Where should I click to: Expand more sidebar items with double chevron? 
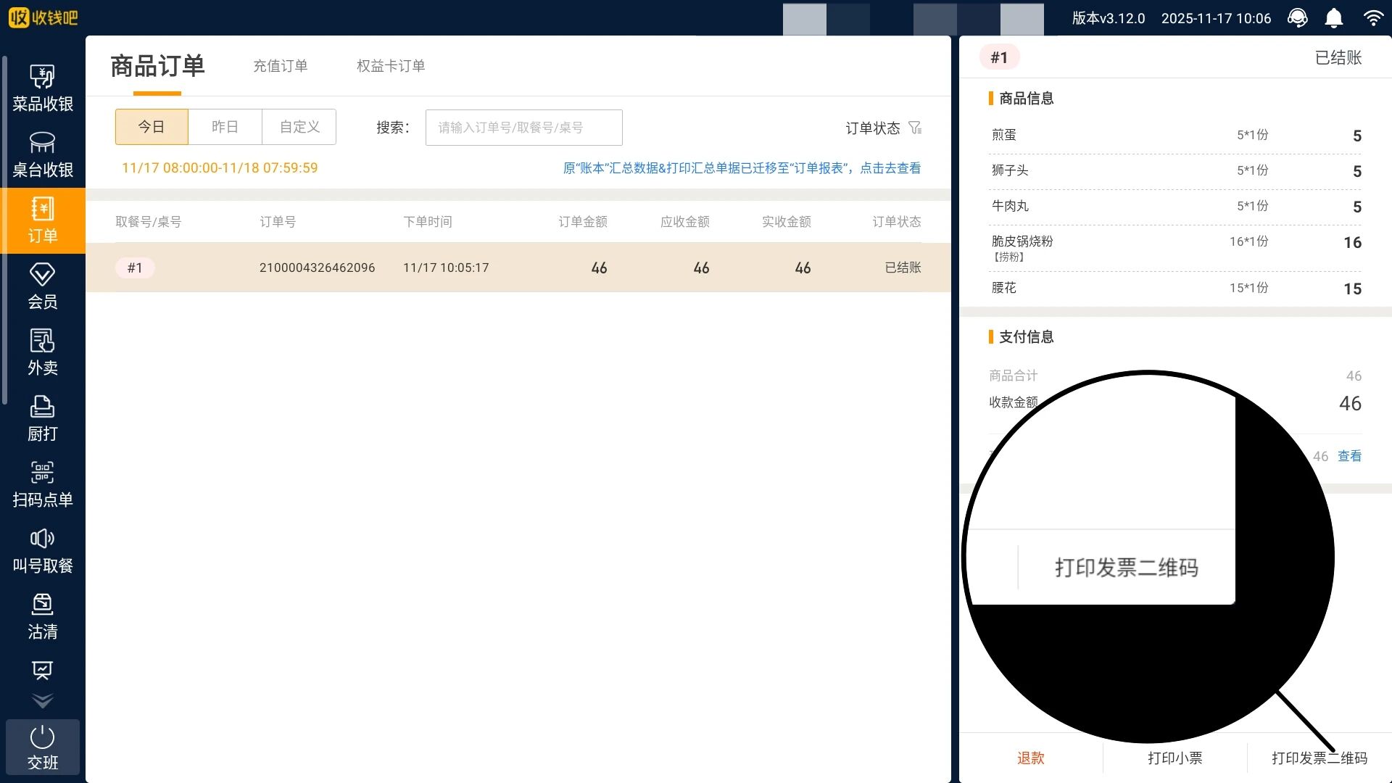[x=42, y=701]
